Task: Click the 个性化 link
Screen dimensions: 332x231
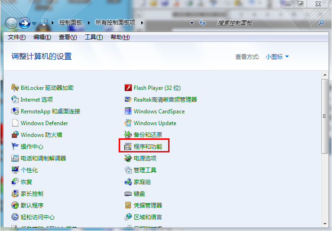Action: pyautogui.click(x=29, y=170)
